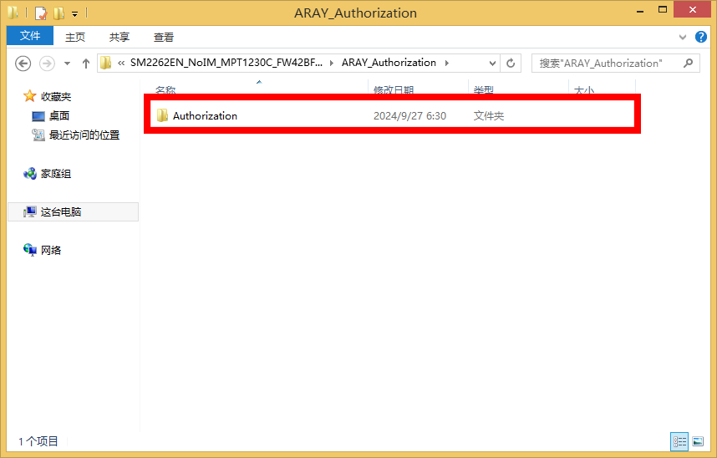
Task: Click the Properties icon in quick access toolbar
Action: 40,13
